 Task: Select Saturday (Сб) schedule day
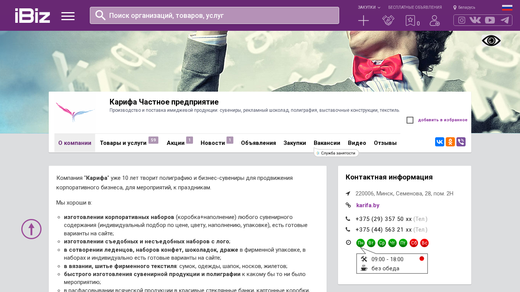point(414,243)
